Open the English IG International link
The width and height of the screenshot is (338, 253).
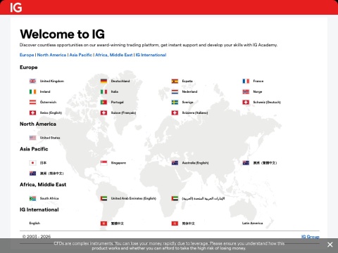tap(35, 223)
